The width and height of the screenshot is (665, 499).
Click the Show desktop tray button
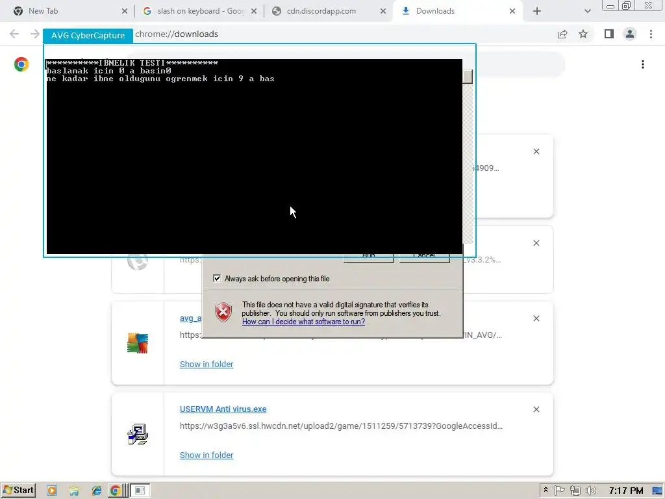pyautogui.click(x=657, y=491)
